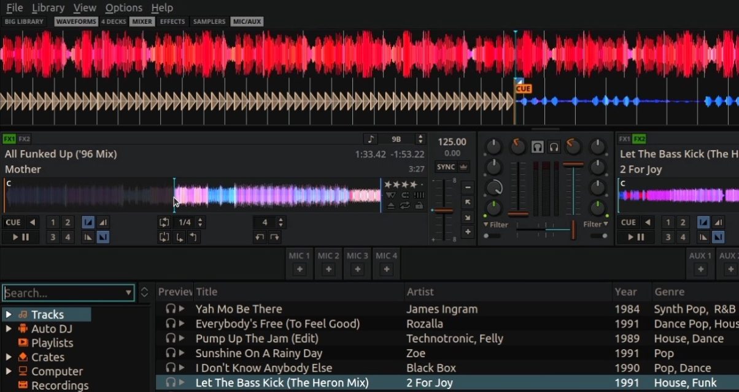Eject the track from the left deck
This screenshot has height=392, width=739.
pyautogui.click(x=391, y=205)
